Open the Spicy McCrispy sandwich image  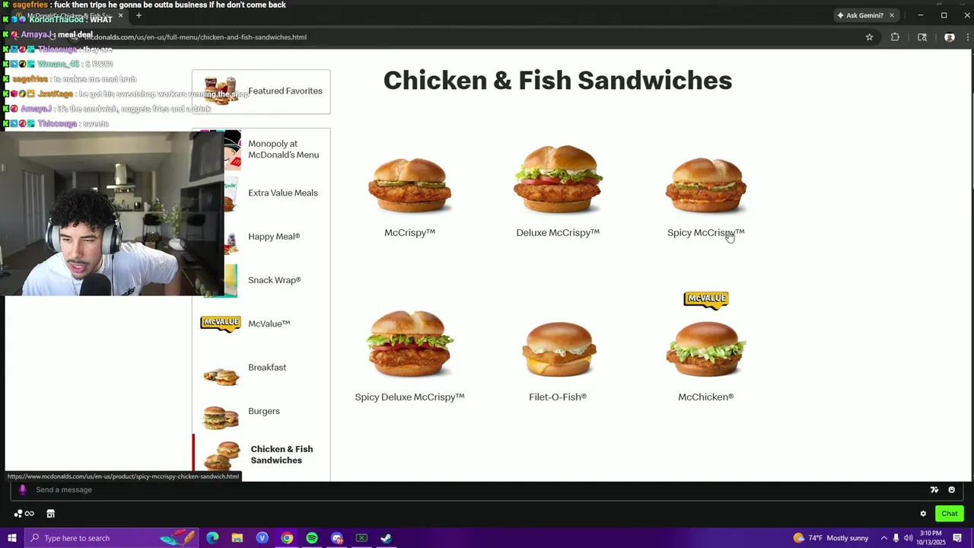[706, 185]
